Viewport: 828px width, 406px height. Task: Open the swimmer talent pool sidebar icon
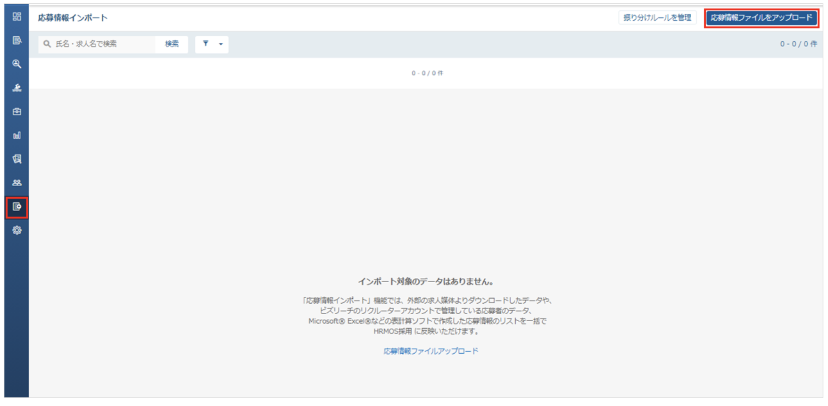click(17, 88)
